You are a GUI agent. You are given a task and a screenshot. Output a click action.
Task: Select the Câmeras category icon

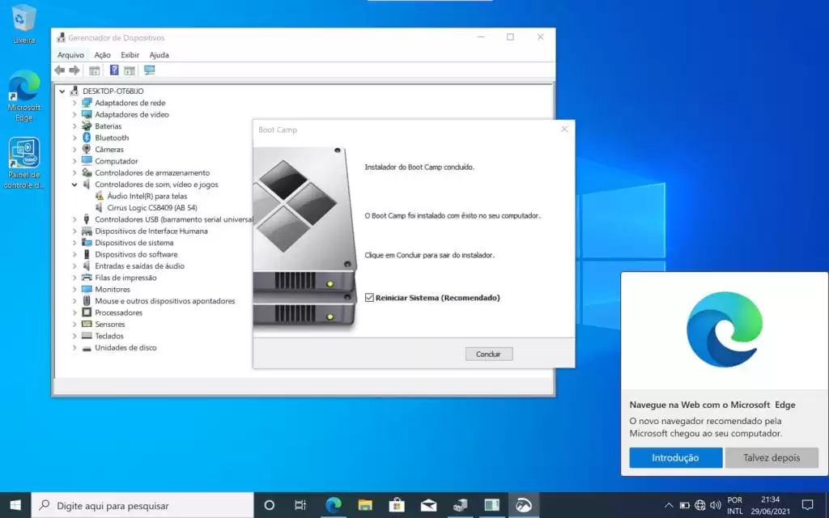coord(87,149)
